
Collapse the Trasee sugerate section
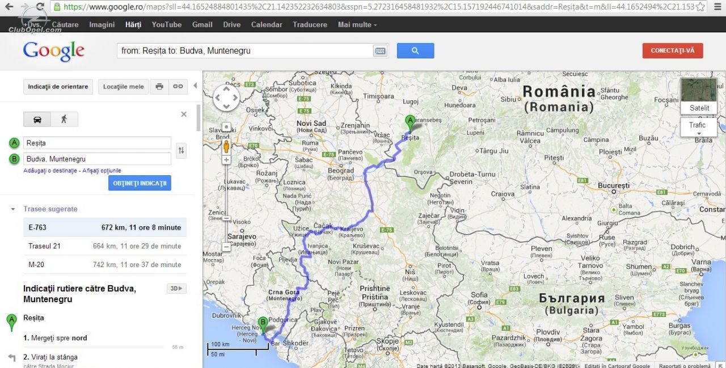tap(13, 209)
